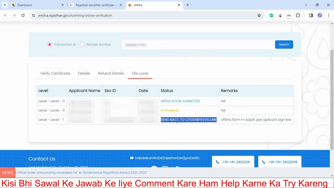
Task: Open the tab search dropdown
Action: tap(5, 5)
